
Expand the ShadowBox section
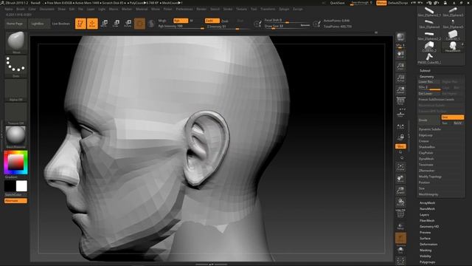point(426,147)
